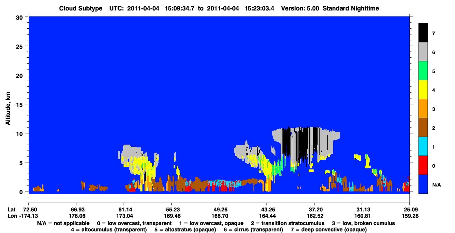The width and height of the screenshot is (455, 233).
Task: Click the black deep convective legend swatch
Action: click(x=423, y=33)
